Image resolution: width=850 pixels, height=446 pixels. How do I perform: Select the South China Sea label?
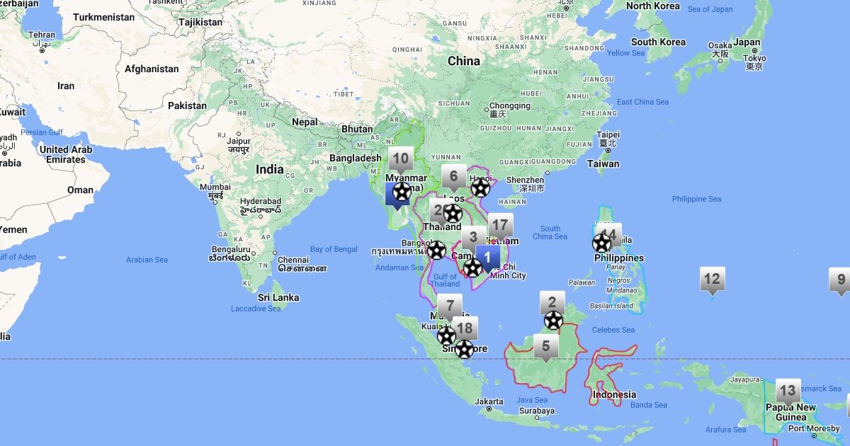(550, 232)
